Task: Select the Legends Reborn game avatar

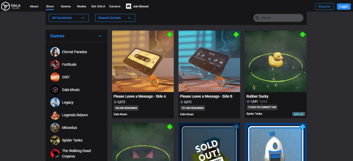Action: (x=55, y=115)
